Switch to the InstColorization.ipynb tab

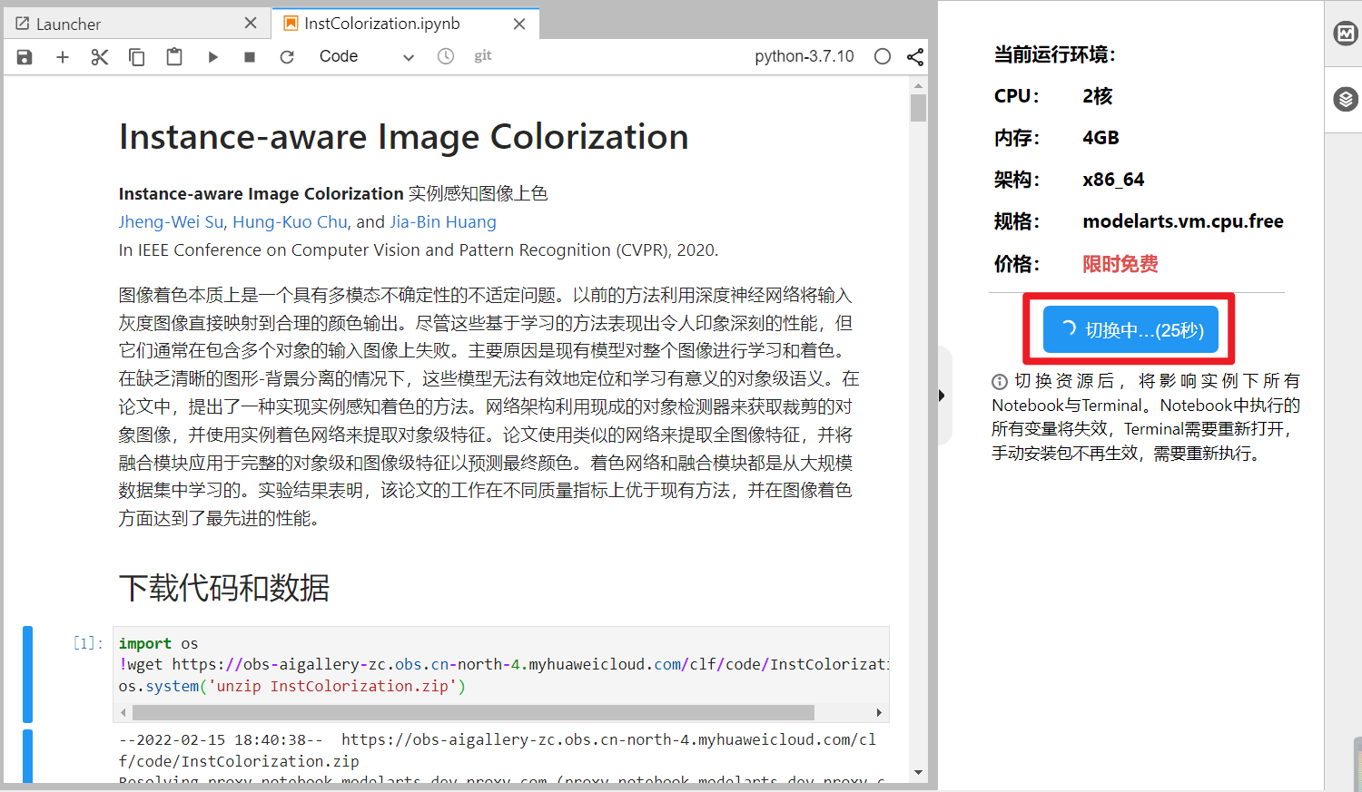[x=405, y=24]
